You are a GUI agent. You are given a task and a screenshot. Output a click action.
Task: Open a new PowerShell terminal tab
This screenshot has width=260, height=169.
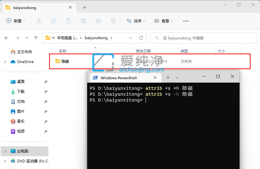(168, 78)
